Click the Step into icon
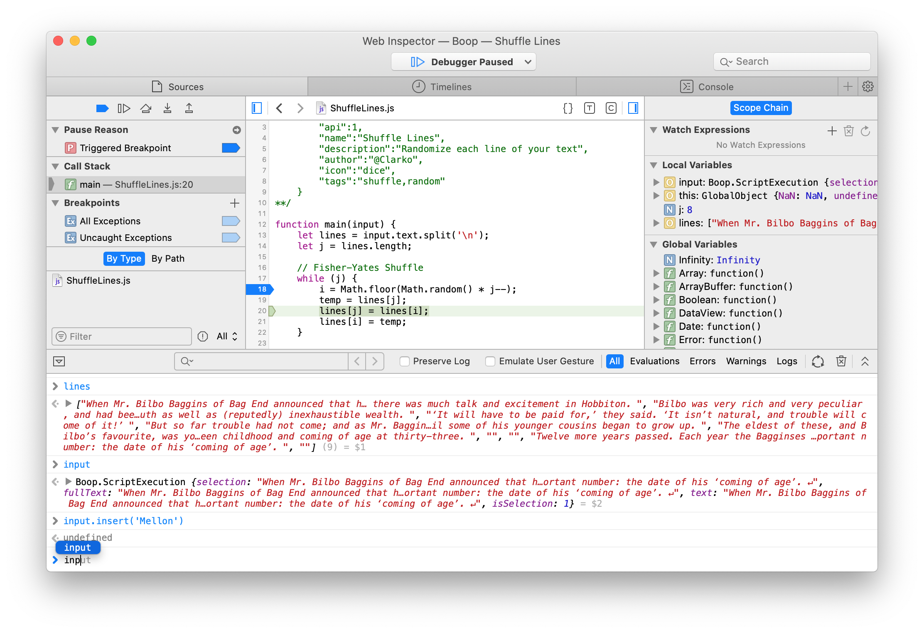This screenshot has width=924, height=633. click(167, 108)
